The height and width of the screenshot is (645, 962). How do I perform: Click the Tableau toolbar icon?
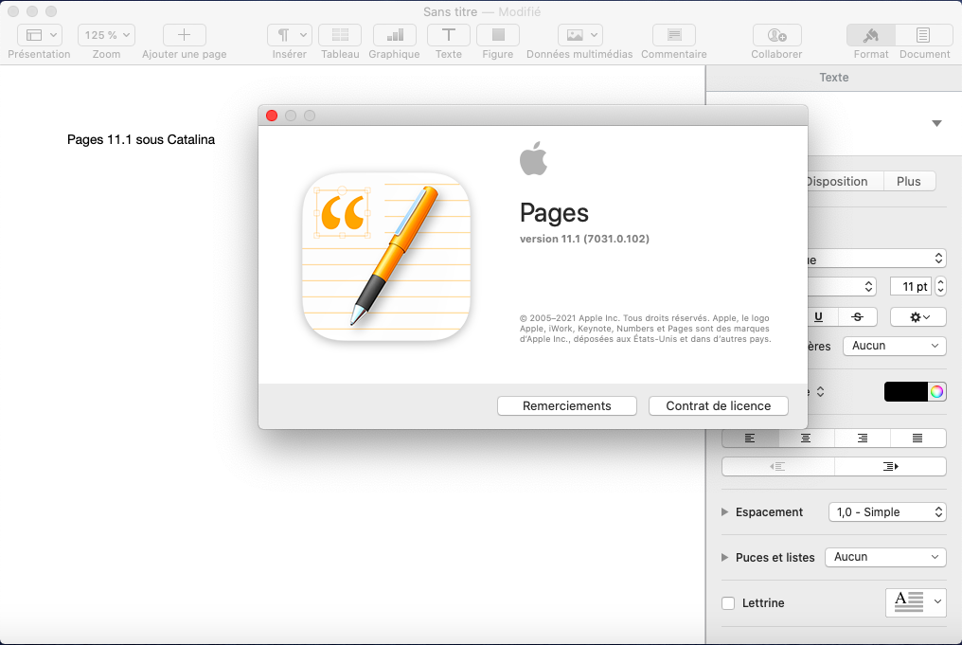340,35
